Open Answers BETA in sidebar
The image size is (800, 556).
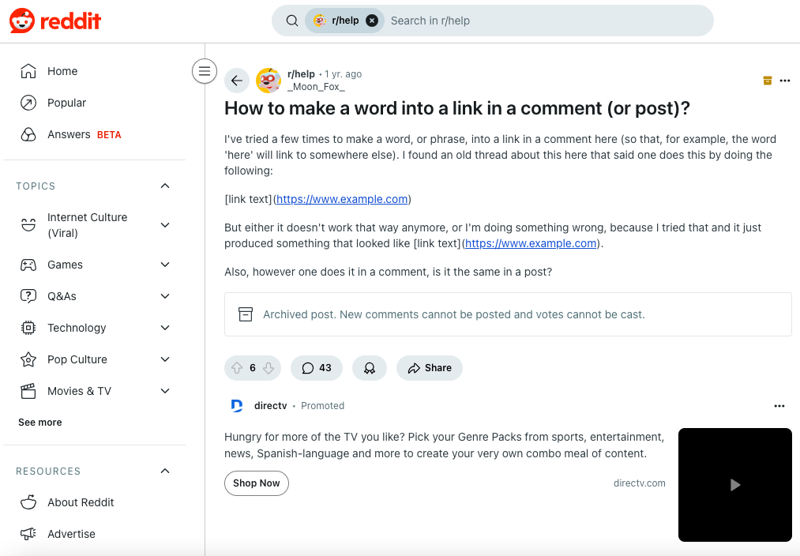(84, 134)
